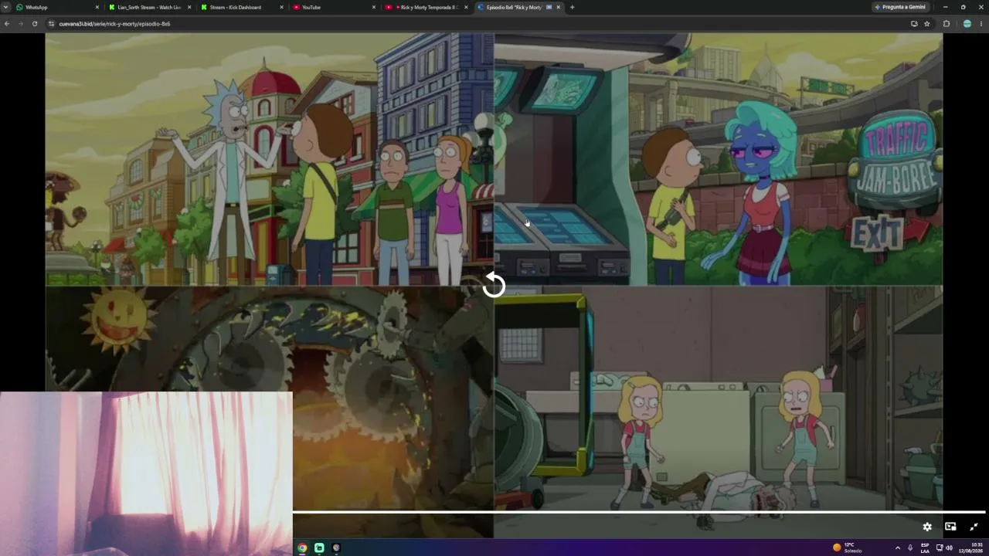The width and height of the screenshot is (989, 556).
Task: Open the dark round app on the taskbar
Action: coord(336,548)
